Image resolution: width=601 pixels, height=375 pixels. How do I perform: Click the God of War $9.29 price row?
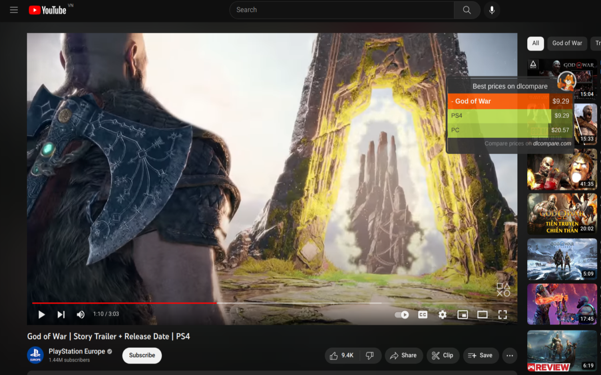[510, 101]
